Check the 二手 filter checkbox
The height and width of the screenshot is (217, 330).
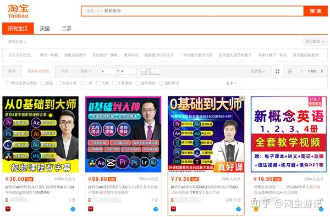tap(82, 83)
